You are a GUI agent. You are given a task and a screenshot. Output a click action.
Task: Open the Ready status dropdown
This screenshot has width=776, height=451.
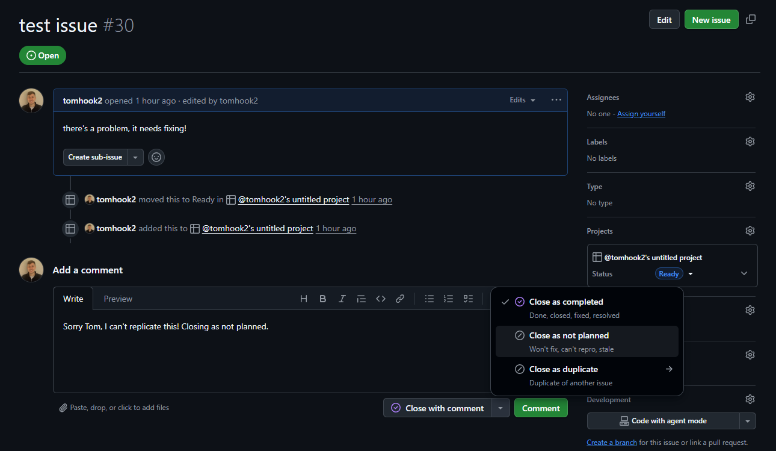click(x=691, y=274)
